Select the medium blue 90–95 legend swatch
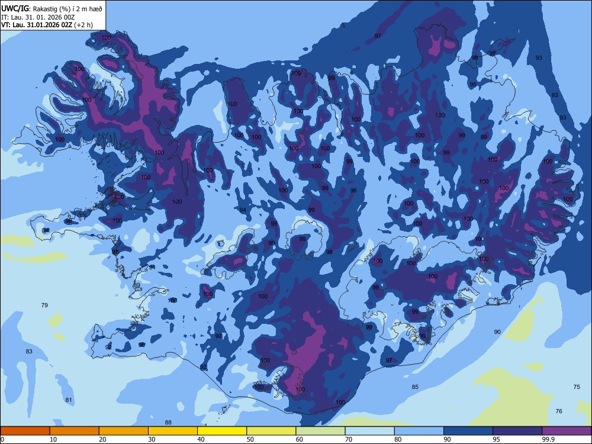The image size is (592, 444). coord(468,431)
